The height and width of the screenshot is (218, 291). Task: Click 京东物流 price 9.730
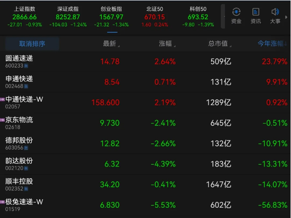pyautogui.click(x=110, y=123)
